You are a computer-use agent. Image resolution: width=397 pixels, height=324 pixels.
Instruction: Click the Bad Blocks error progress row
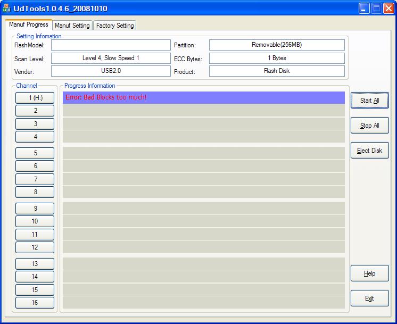(x=203, y=97)
